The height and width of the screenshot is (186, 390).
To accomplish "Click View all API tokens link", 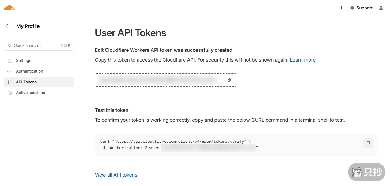I will 116,175.
